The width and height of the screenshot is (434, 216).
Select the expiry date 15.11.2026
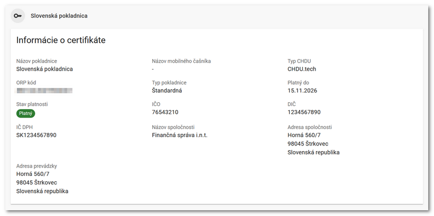pos(302,91)
